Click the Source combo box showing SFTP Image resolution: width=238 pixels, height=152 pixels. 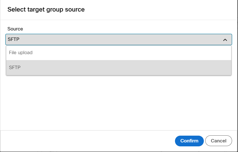pyautogui.click(x=119, y=39)
